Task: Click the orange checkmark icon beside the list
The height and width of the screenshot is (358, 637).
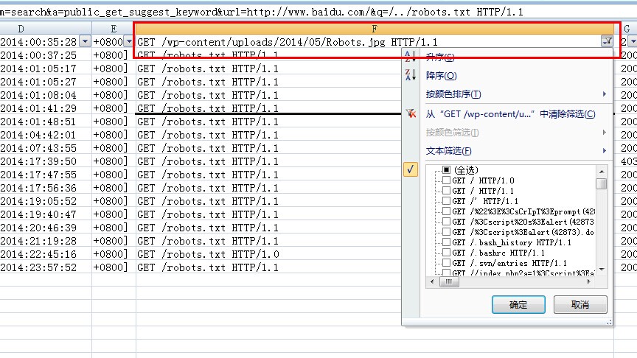Action: pos(411,169)
